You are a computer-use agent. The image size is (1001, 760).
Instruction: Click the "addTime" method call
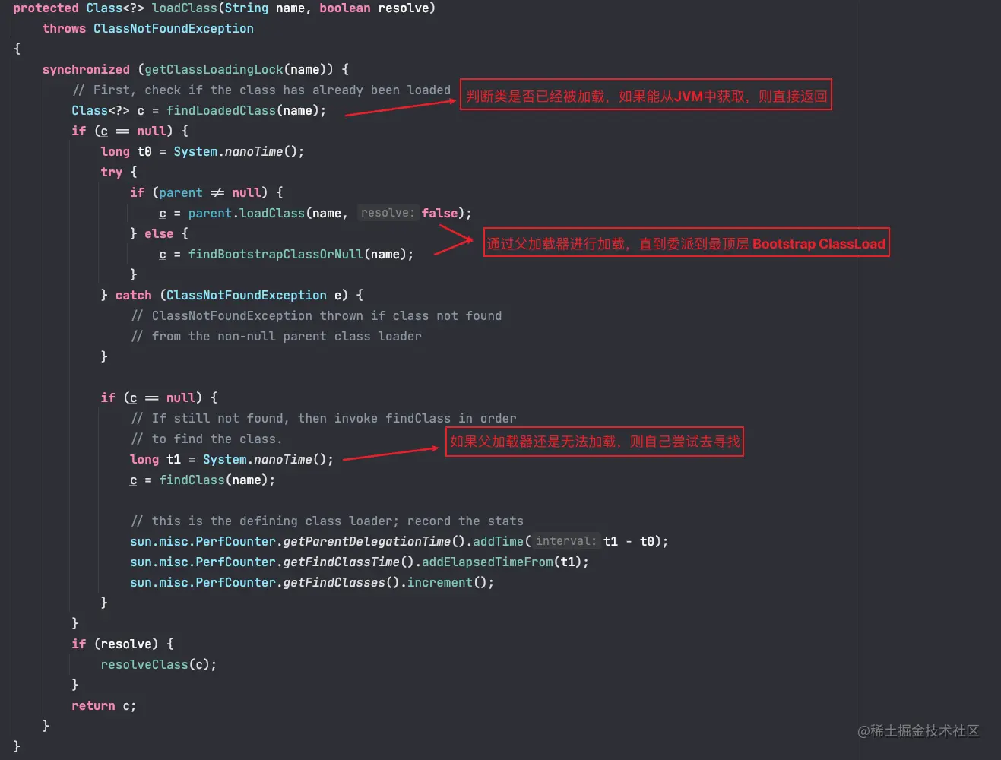(x=499, y=542)
